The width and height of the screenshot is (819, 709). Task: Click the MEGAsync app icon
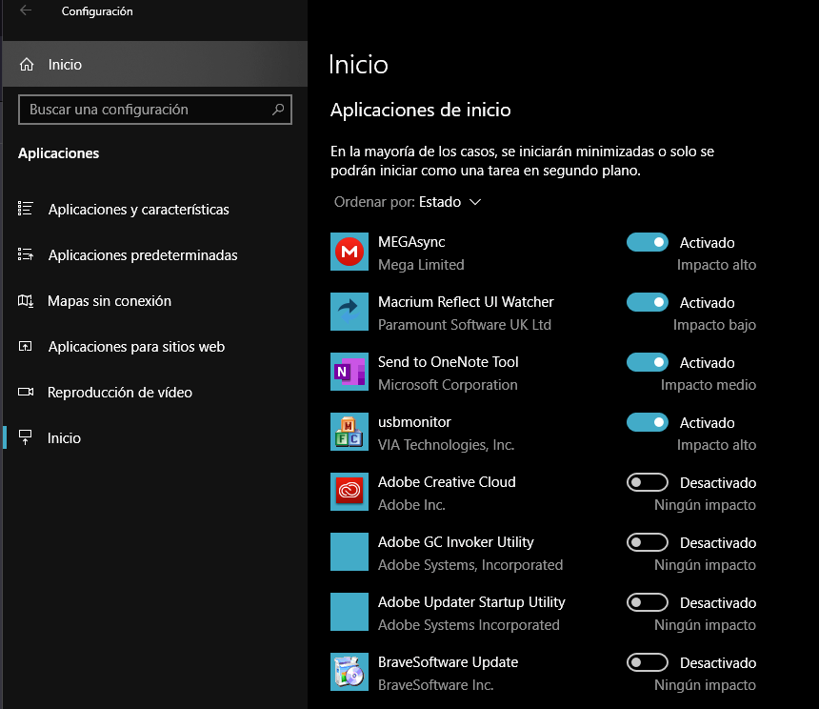(x=350, y=252)
